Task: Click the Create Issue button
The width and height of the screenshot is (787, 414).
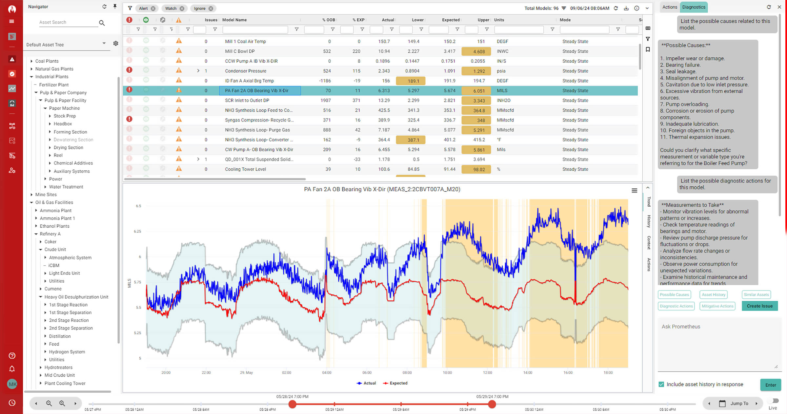Action: (x=759, y=306)
